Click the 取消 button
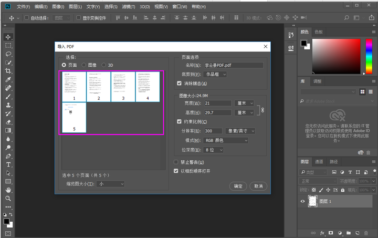This screenshot has width=378, height=238. [258, 186]
